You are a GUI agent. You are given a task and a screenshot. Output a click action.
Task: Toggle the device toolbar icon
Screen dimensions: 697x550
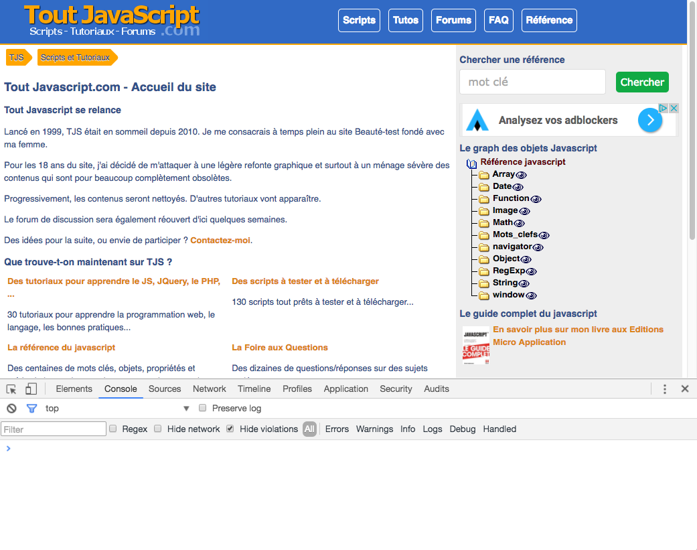pos(31,389)
